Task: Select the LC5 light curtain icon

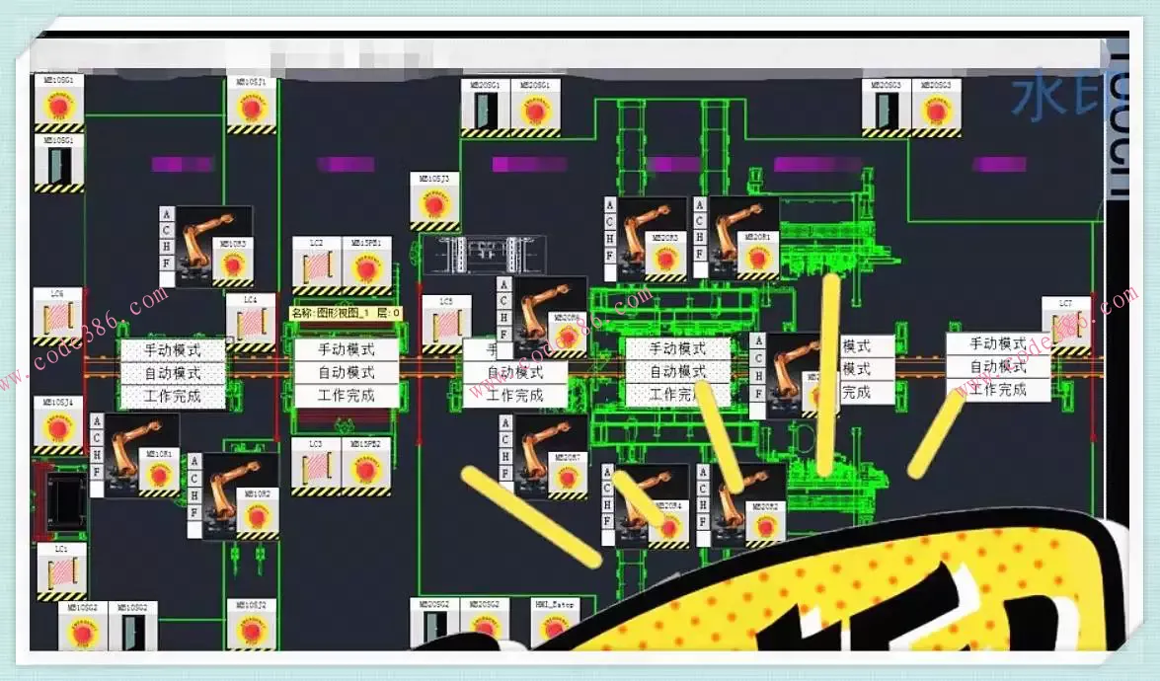Action: tap(446, 325)
